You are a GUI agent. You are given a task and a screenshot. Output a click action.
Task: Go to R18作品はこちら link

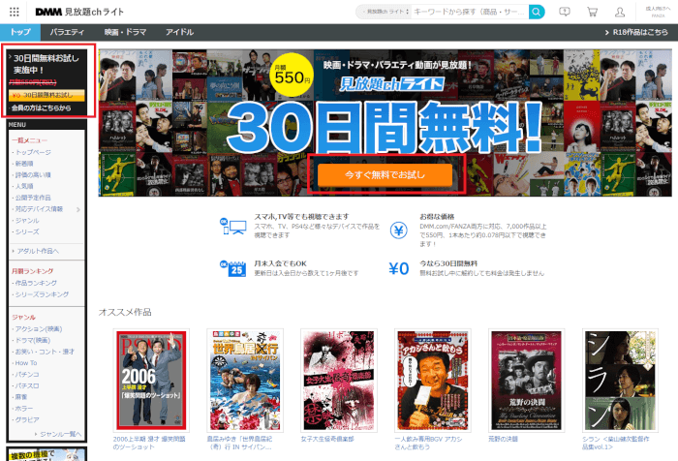(x=637, y=32)
